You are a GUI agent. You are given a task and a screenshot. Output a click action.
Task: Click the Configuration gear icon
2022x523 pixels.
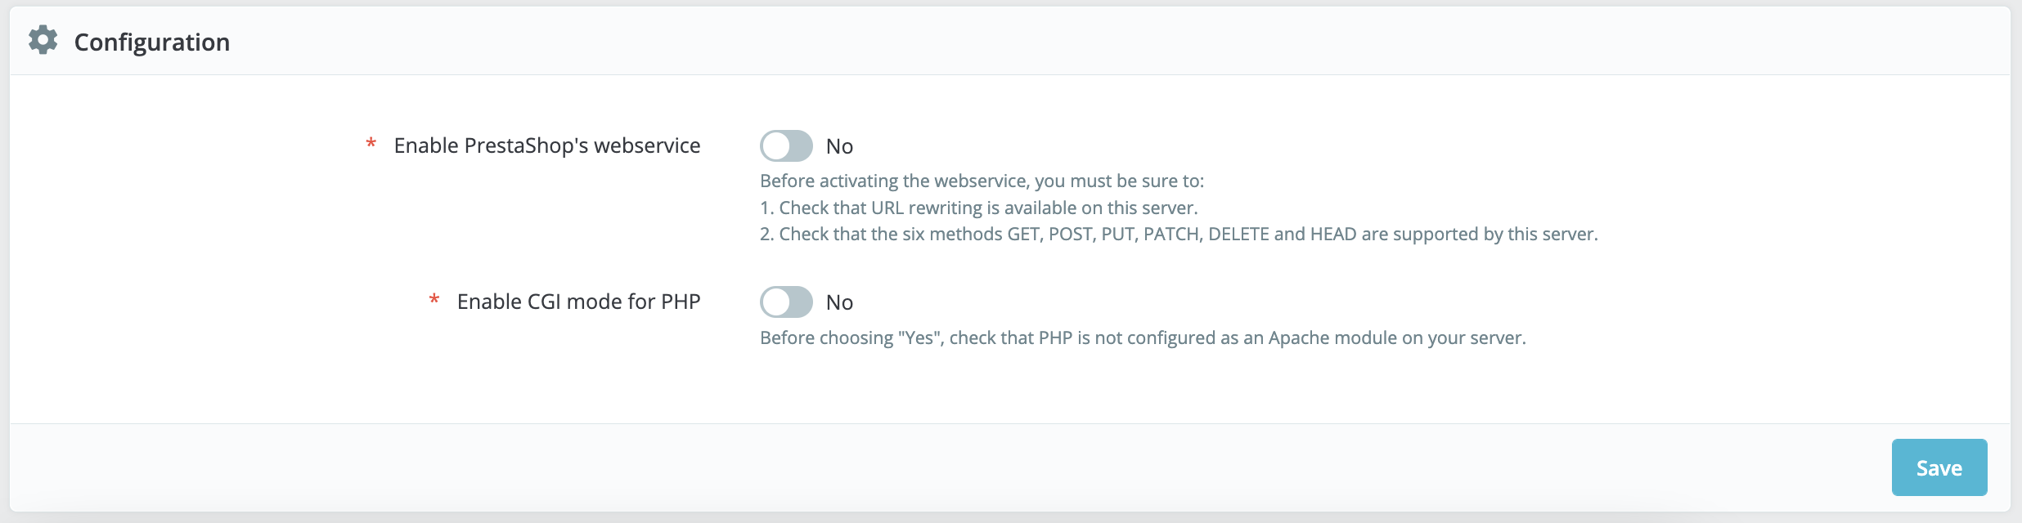(x=43, y=40)
